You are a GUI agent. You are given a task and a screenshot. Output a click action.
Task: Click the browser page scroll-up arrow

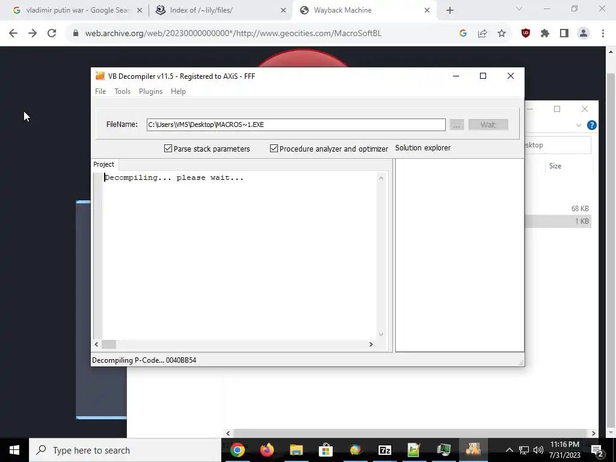click(611, 52)
